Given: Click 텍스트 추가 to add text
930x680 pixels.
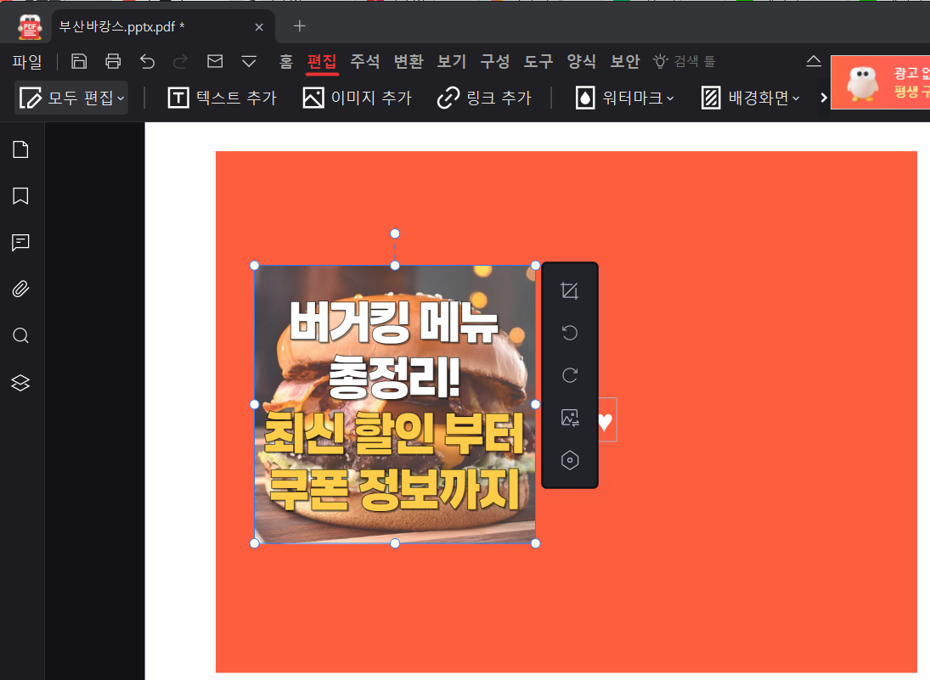Looking at the screenshot, I should point(223,98).
